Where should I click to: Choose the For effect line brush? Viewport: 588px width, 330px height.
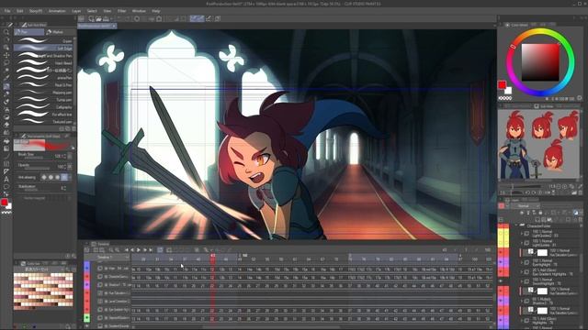(44, 115)
